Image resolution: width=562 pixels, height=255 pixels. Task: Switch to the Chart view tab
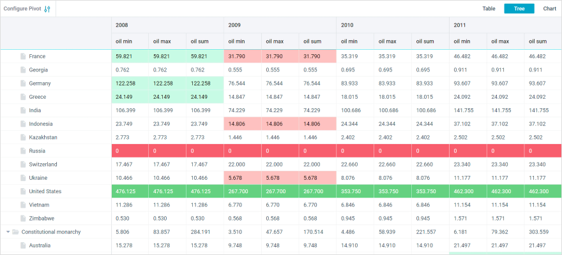(549, 9)
